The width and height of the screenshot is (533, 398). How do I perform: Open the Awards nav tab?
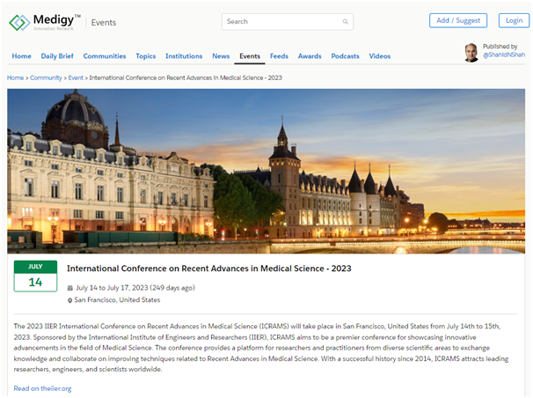[310, 56]
